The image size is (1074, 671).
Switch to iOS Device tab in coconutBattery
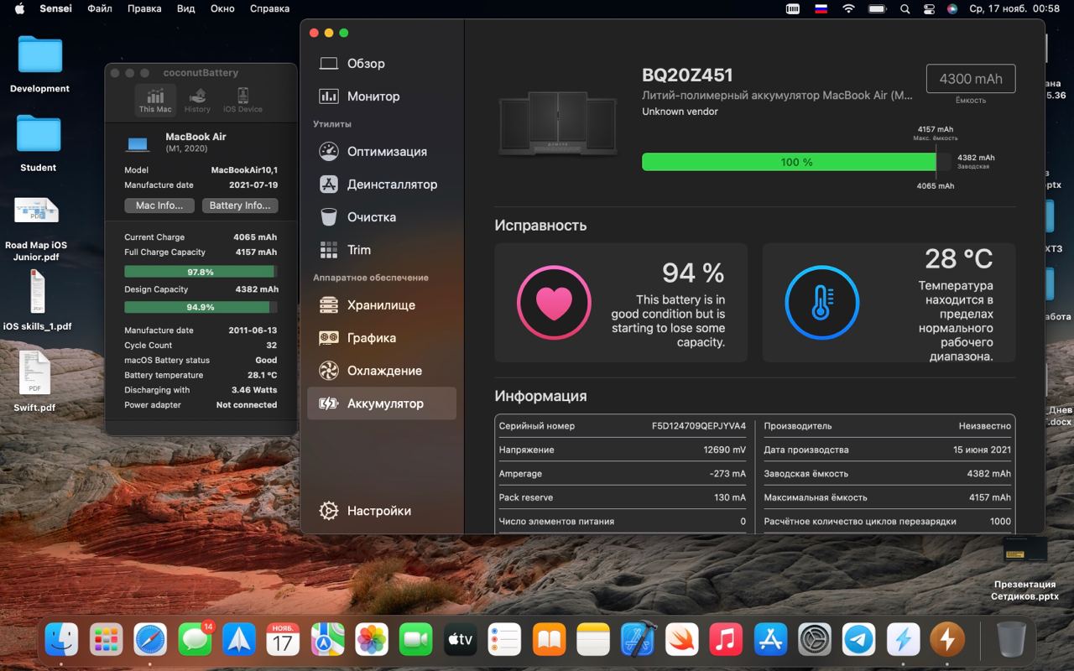click(x=242, y=99)
